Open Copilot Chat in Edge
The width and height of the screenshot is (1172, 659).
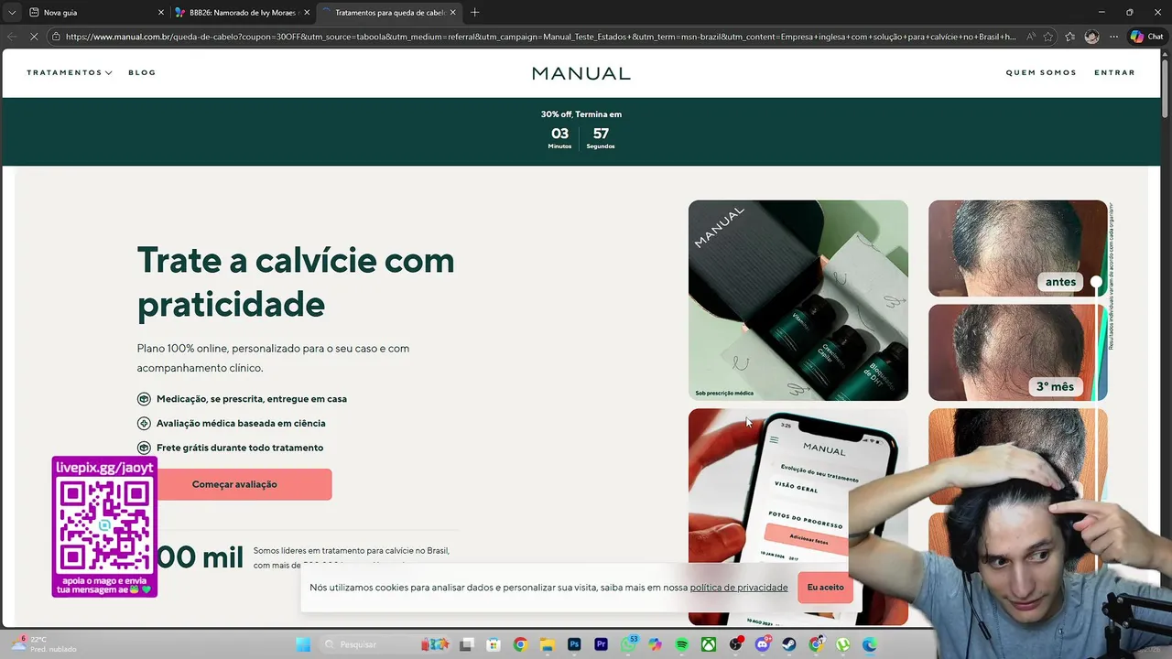click(x=1146, y=37)
